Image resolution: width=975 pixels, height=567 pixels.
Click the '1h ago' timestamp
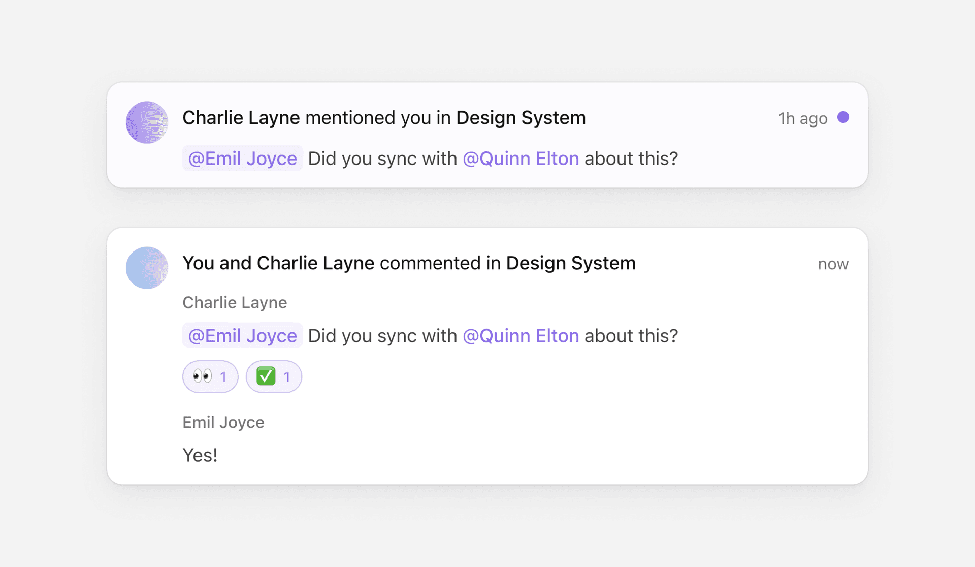(802, 118)
